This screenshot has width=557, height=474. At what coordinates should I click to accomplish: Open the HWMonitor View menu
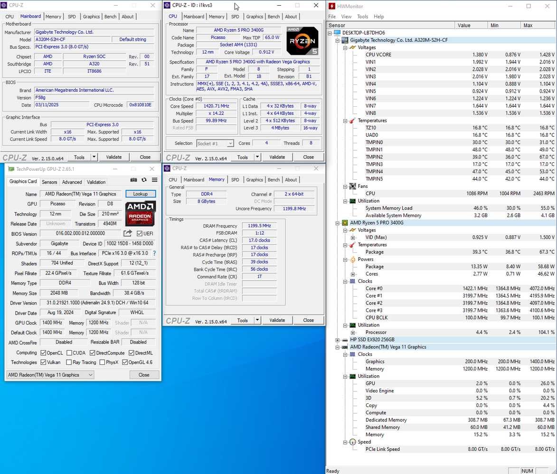tap(346, 17)
